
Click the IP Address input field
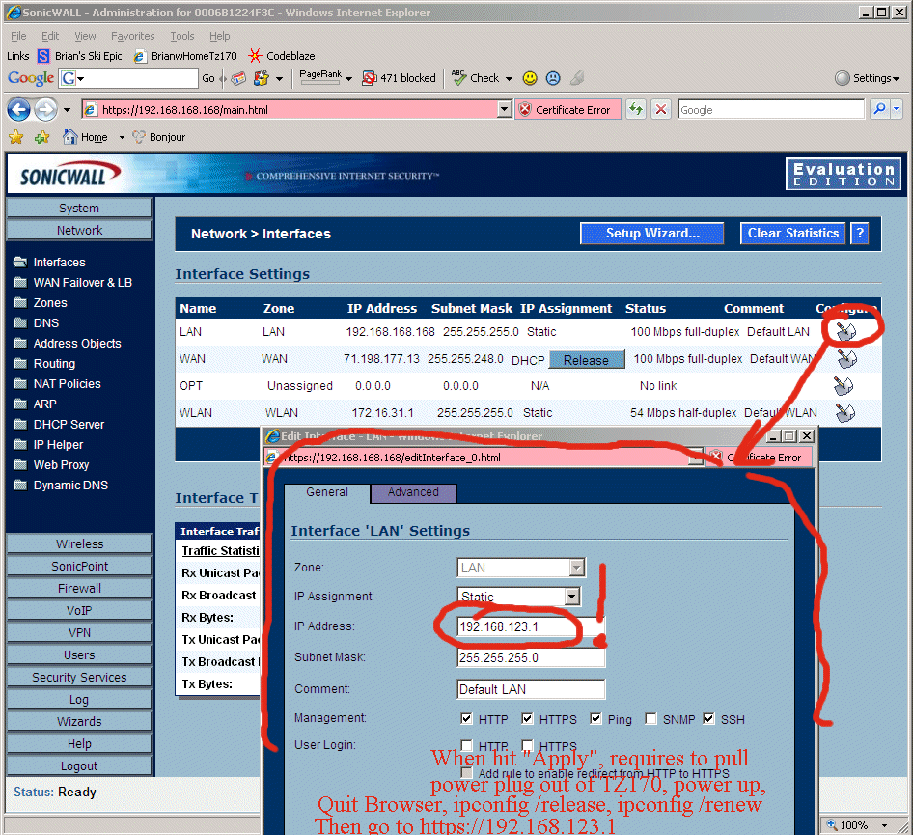coord(531,626)
